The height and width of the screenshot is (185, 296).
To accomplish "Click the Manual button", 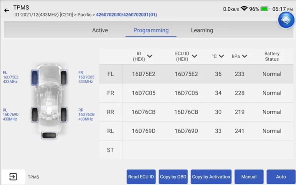I will pyautogui.click(x=249, y=177).
